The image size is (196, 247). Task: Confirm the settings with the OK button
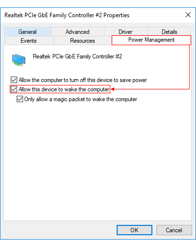[134, 230]
